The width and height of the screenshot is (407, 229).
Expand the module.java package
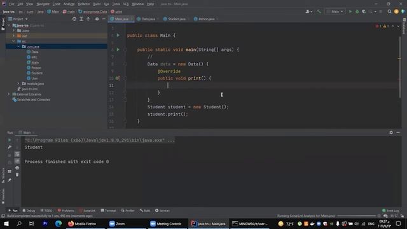coord(18,83)
